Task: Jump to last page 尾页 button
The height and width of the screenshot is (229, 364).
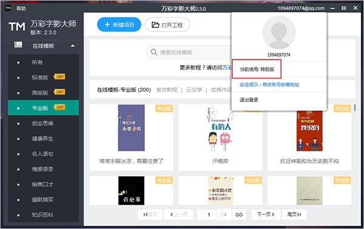Action: point(294,214)
